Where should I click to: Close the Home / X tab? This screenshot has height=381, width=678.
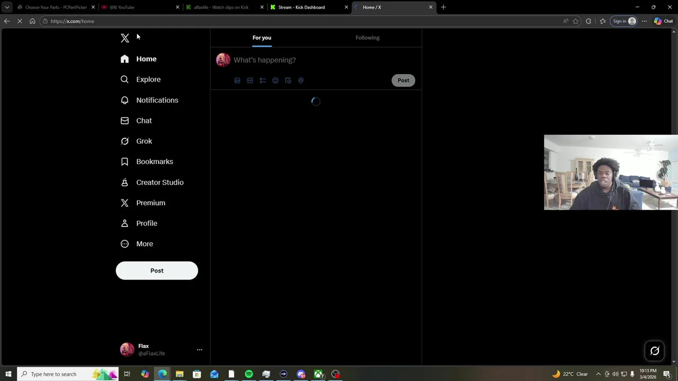(431, 7)
